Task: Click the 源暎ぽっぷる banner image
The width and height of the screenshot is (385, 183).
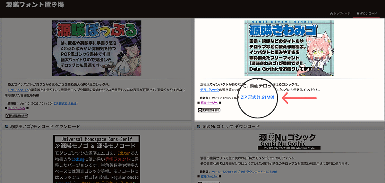Action: (97, 48)
